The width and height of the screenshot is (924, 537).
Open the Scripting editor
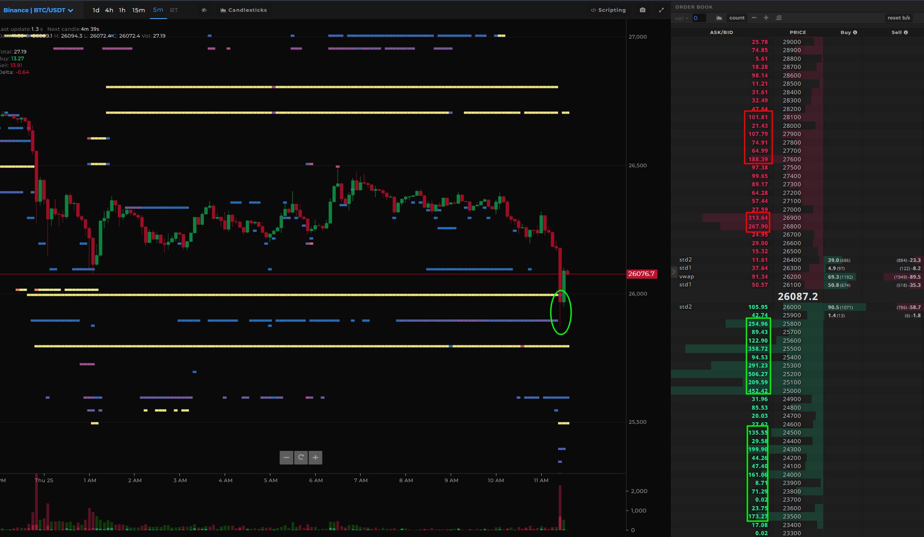[608, 10]
